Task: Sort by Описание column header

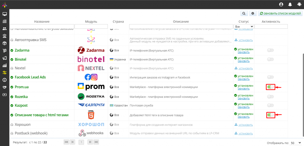Action: pyautogui.click(x=181, y=21)
